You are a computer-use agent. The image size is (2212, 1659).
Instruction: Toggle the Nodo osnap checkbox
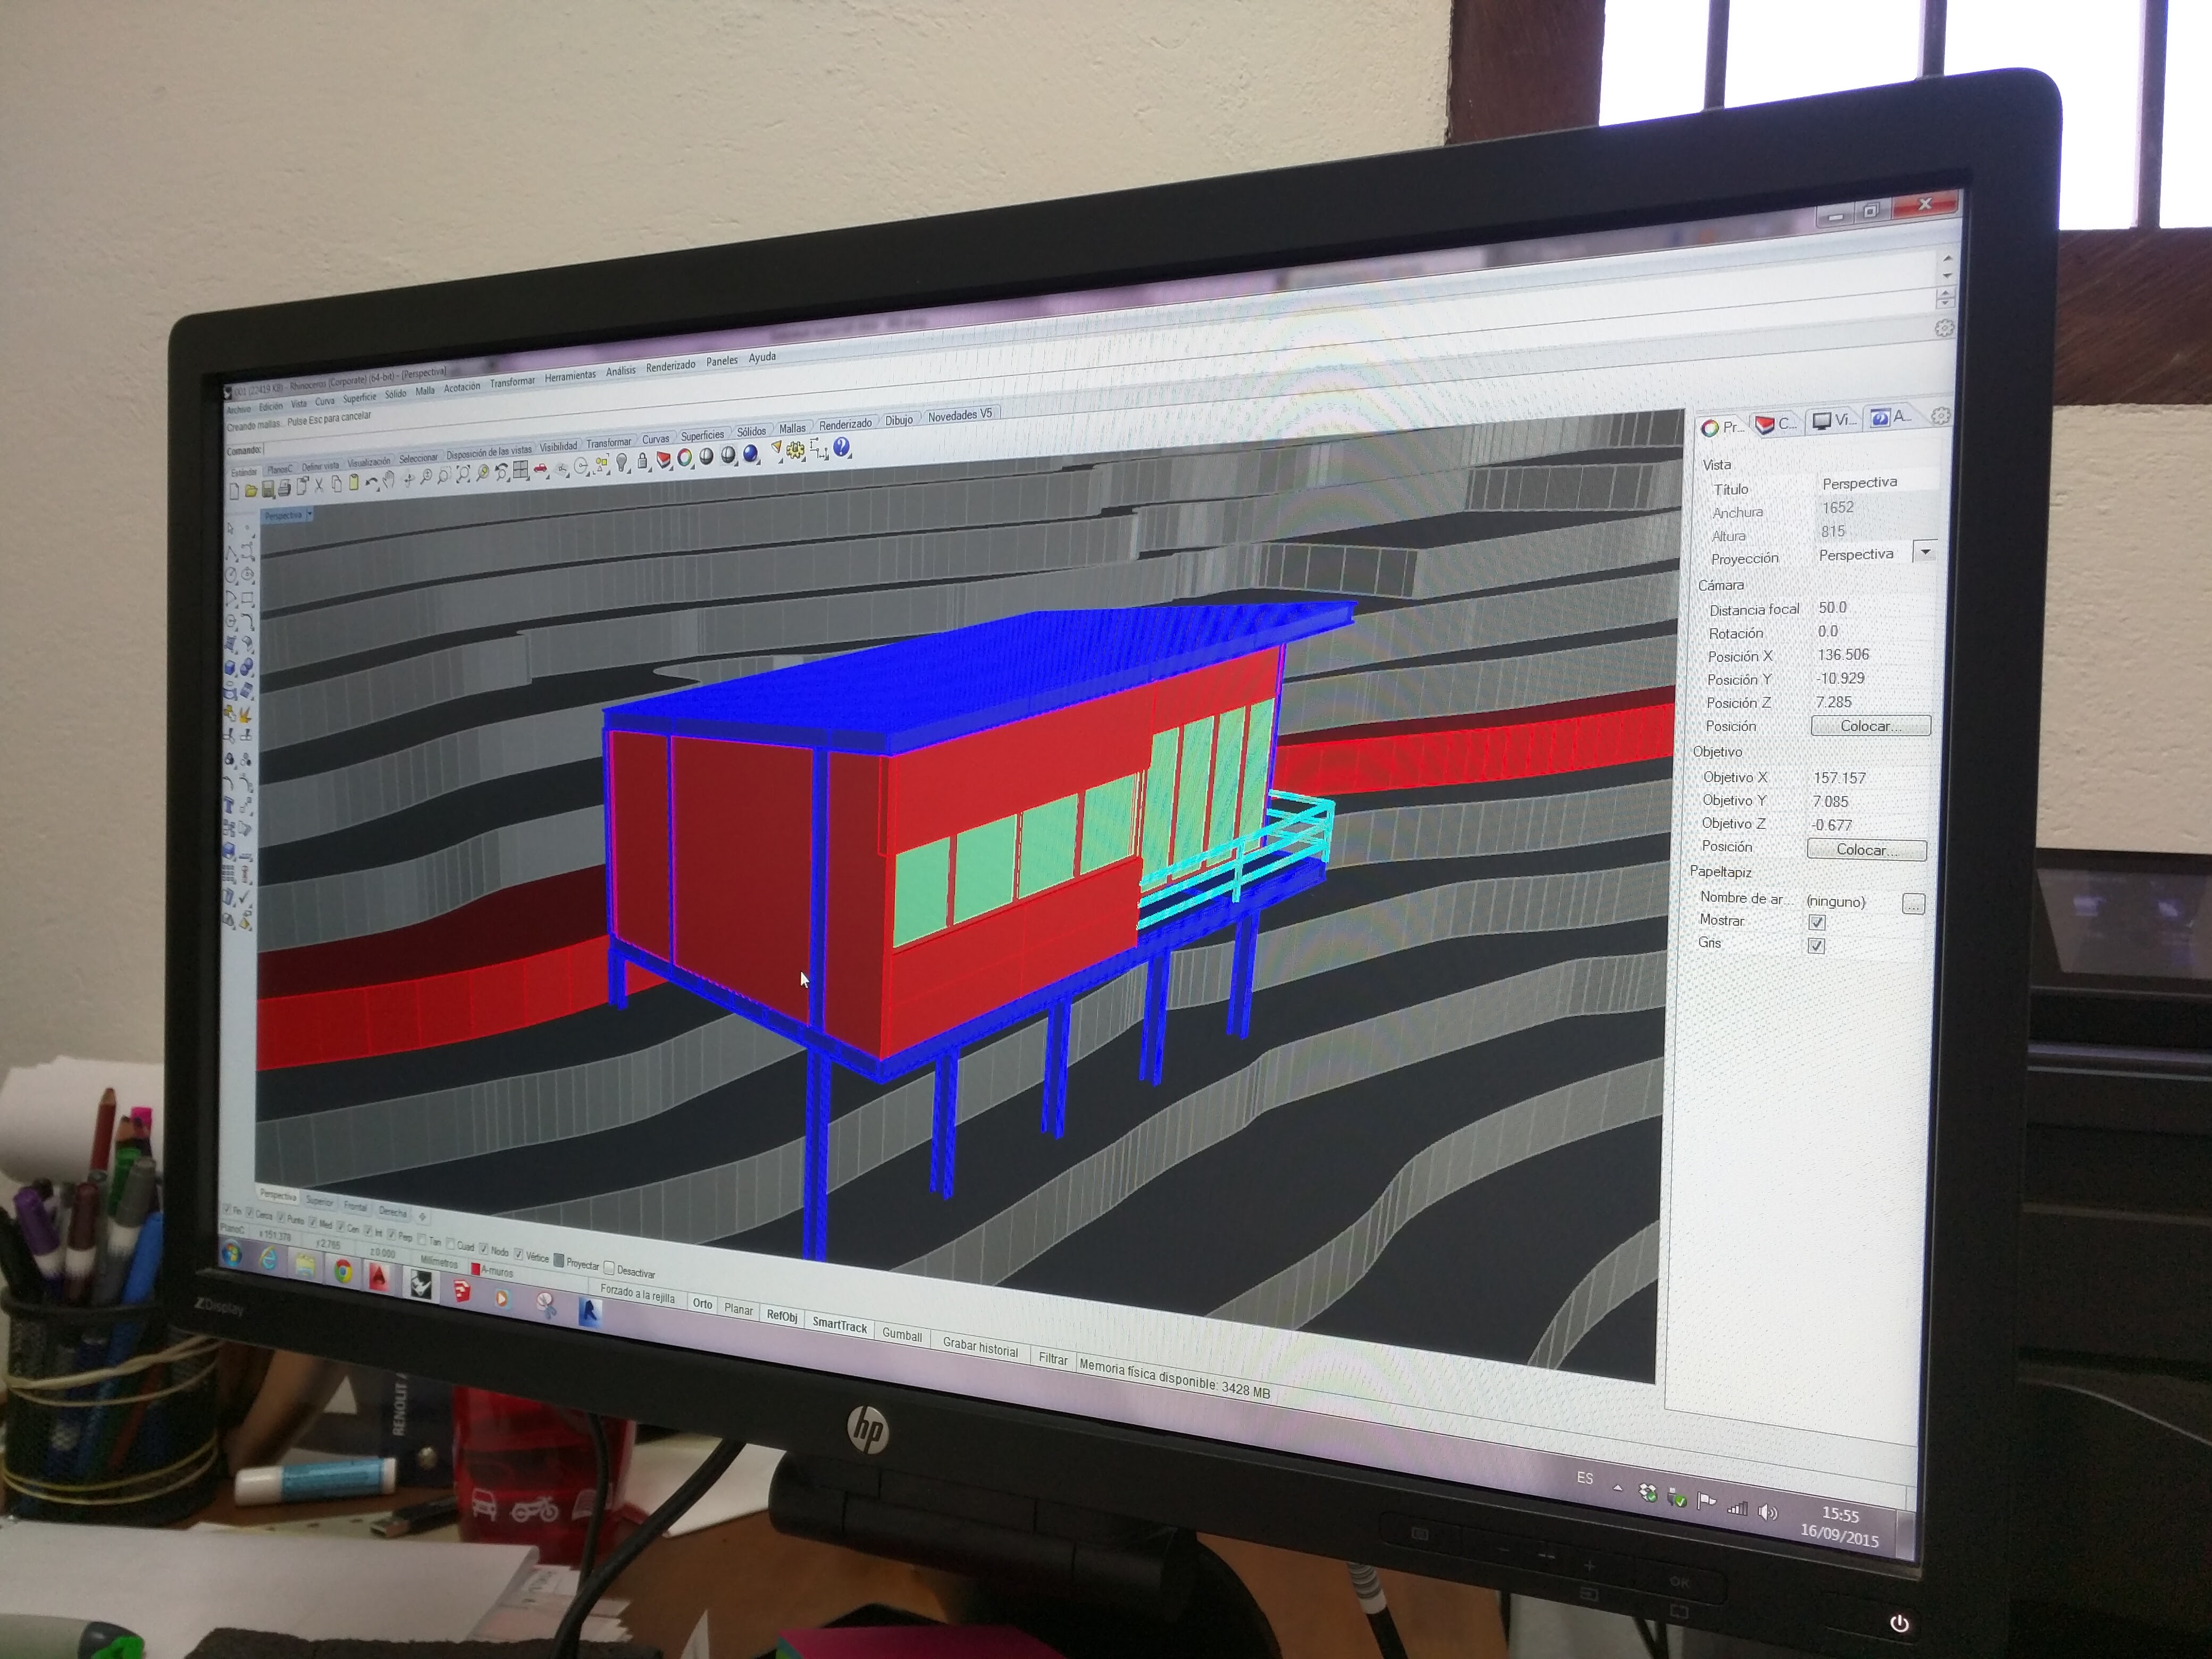484,1248
